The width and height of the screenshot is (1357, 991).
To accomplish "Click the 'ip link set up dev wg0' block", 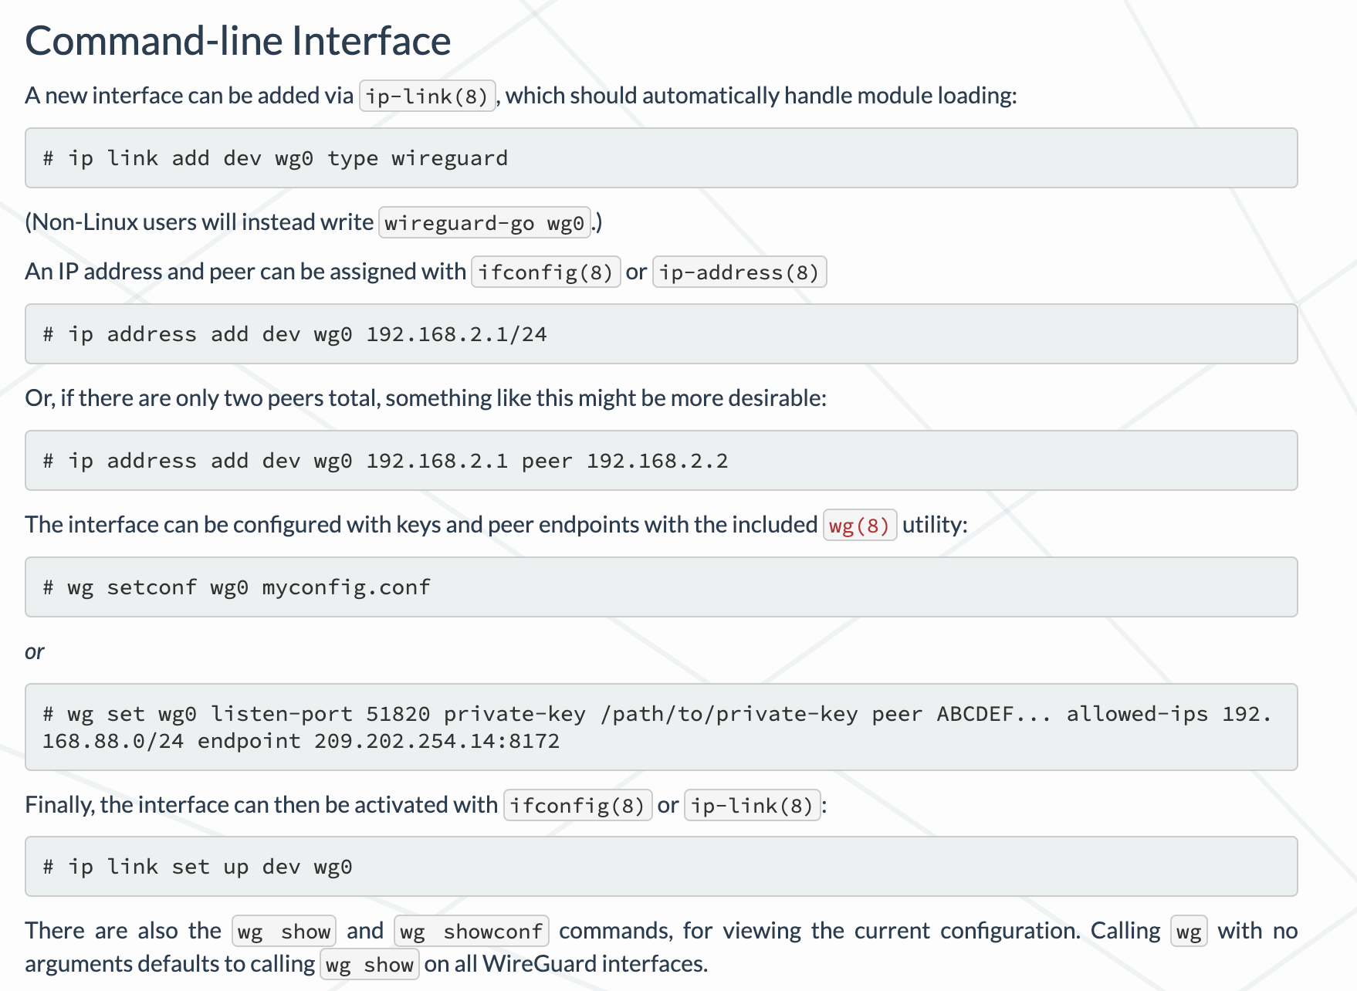I will [x=662, y=867].
